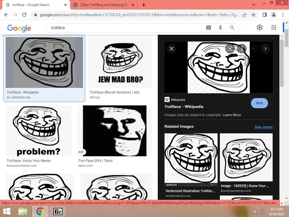This screenshot has width=289, height=217.
Task: Click the address bar URL
Action: click(139, 15)
